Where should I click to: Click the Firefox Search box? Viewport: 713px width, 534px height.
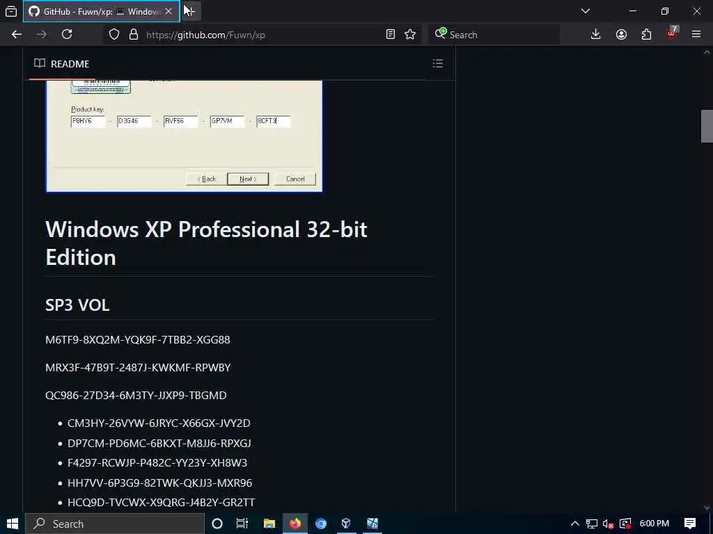pos(494,35)
